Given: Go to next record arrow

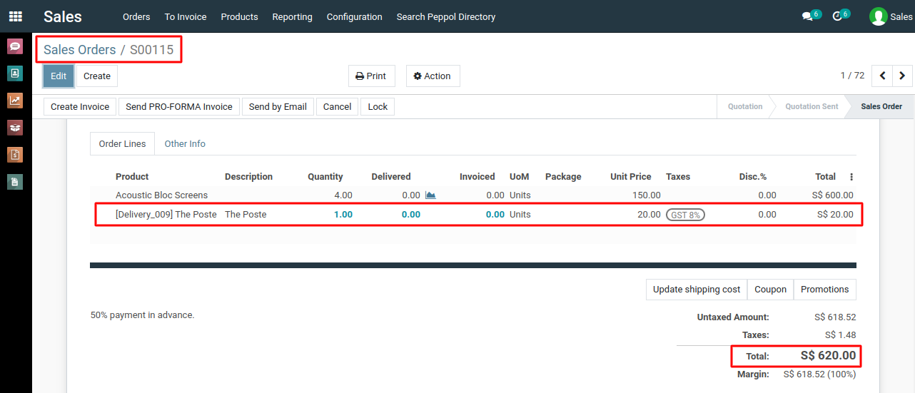Looking at the screenshot, I should tap(902, 76).
